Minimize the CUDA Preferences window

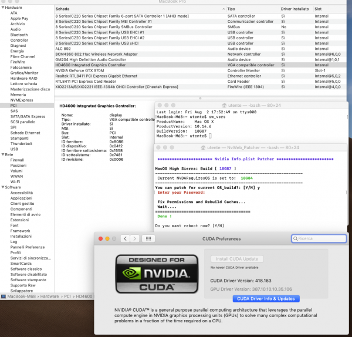click(107, 238)
